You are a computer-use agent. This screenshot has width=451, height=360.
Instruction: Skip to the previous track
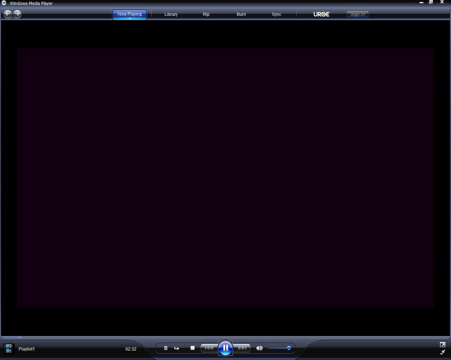tap(209, 348)
